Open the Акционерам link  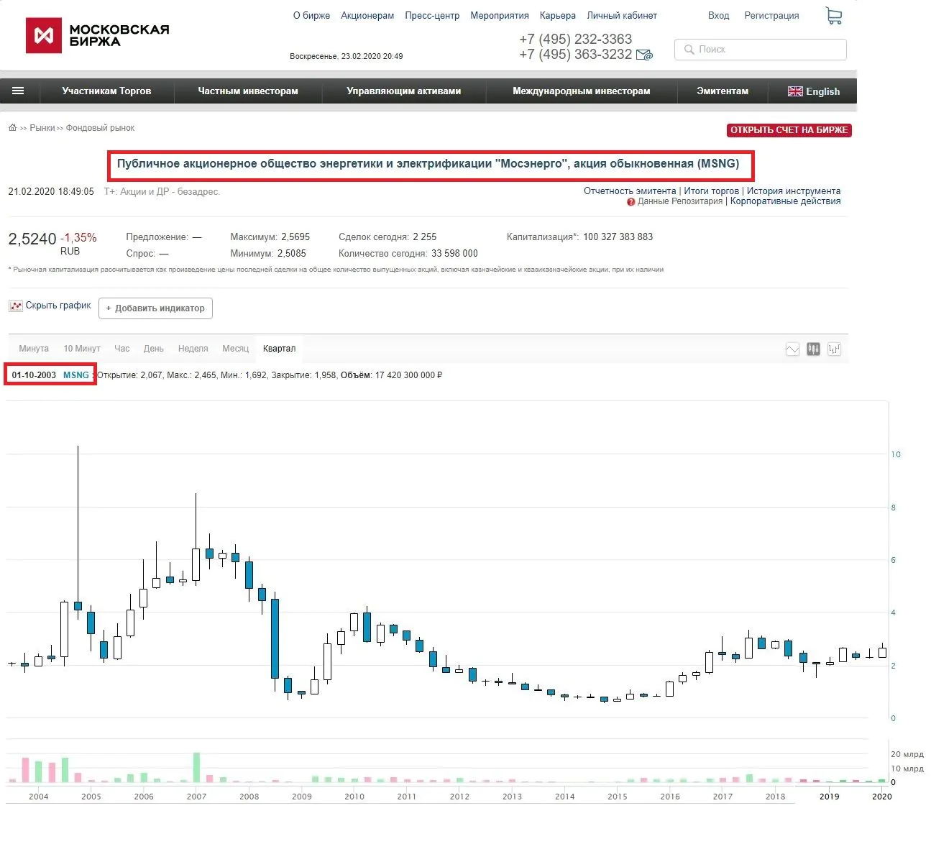click(x=367, y=16)
